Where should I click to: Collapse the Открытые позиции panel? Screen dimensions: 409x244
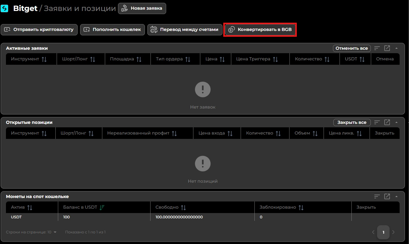point(396,122)
